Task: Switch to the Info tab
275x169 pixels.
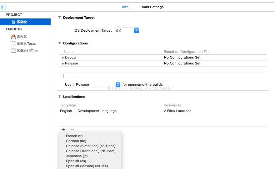Action: click(125, 7)
